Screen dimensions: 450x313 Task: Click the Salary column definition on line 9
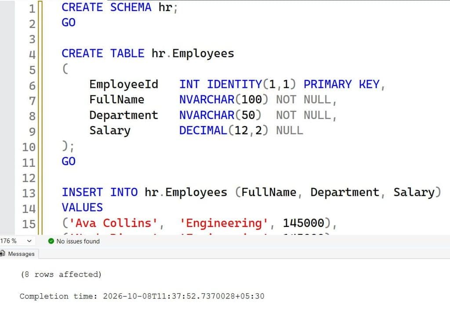pyautogui.click(x=110, y=130)
